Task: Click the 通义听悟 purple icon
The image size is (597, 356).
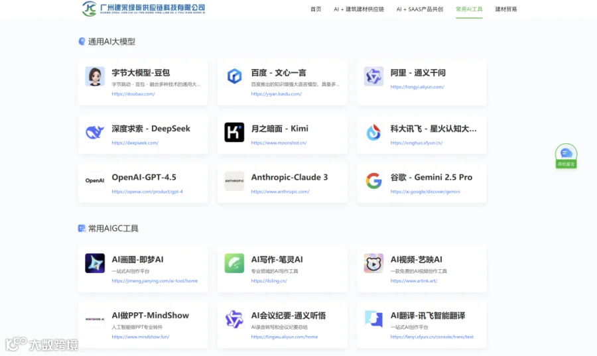Action: point(234,319)
